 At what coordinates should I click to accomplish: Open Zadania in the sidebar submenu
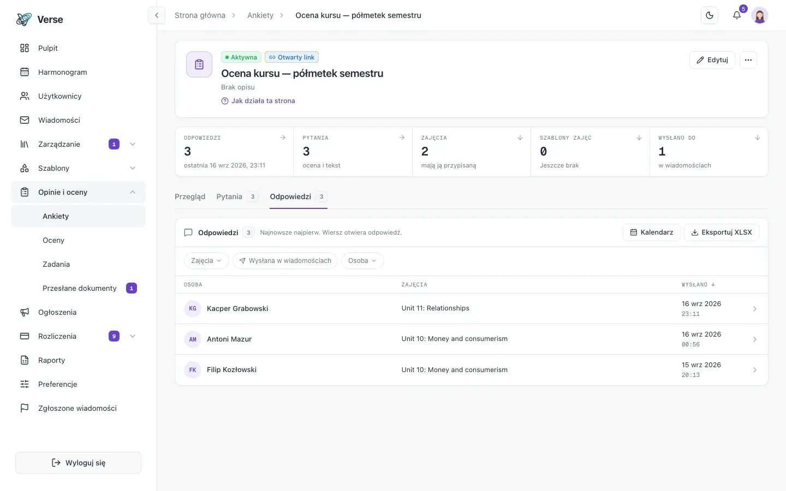click(79, 264)
